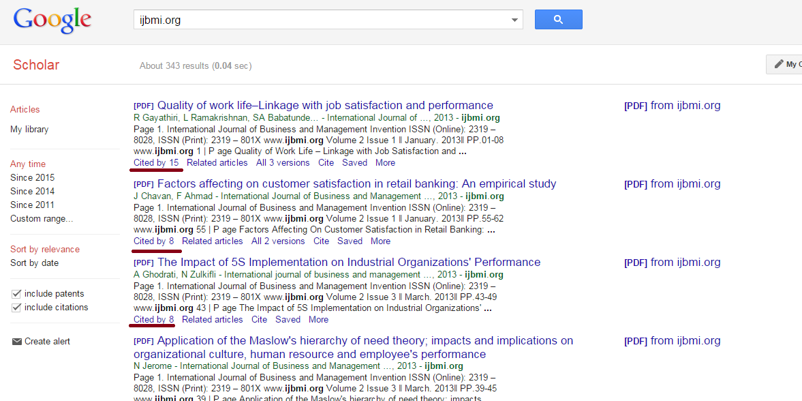Click Cited by 8 under 5S Implementation article

153,320
